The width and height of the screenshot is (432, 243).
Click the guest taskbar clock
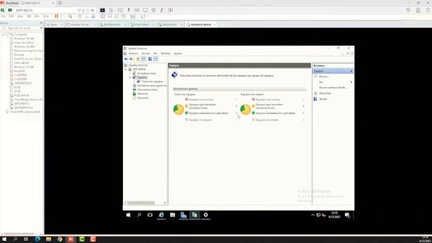point(334,215)
